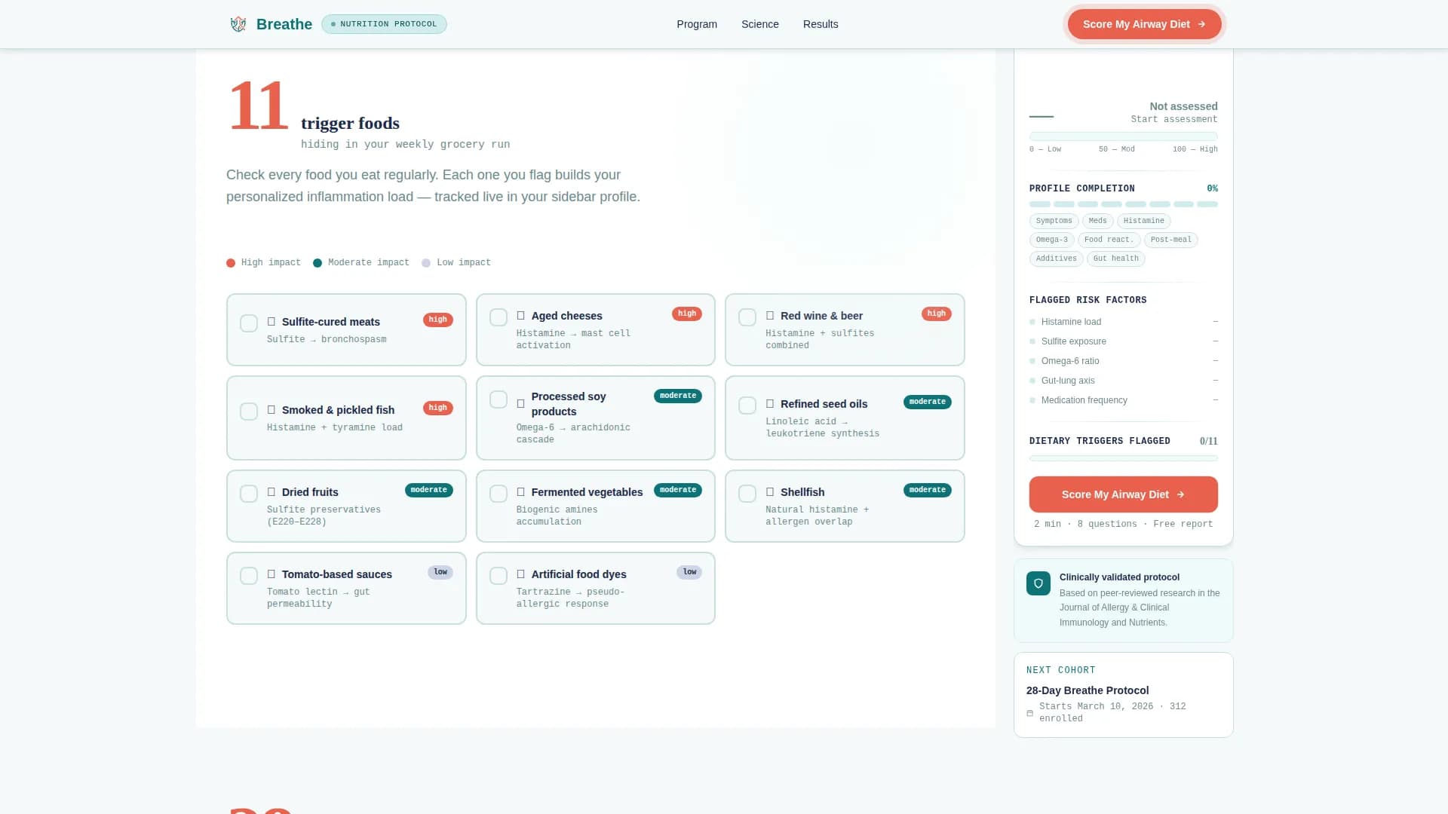The image size is (1448, 814).
Task: Open the Program nav item
Action: click(697, 24)
